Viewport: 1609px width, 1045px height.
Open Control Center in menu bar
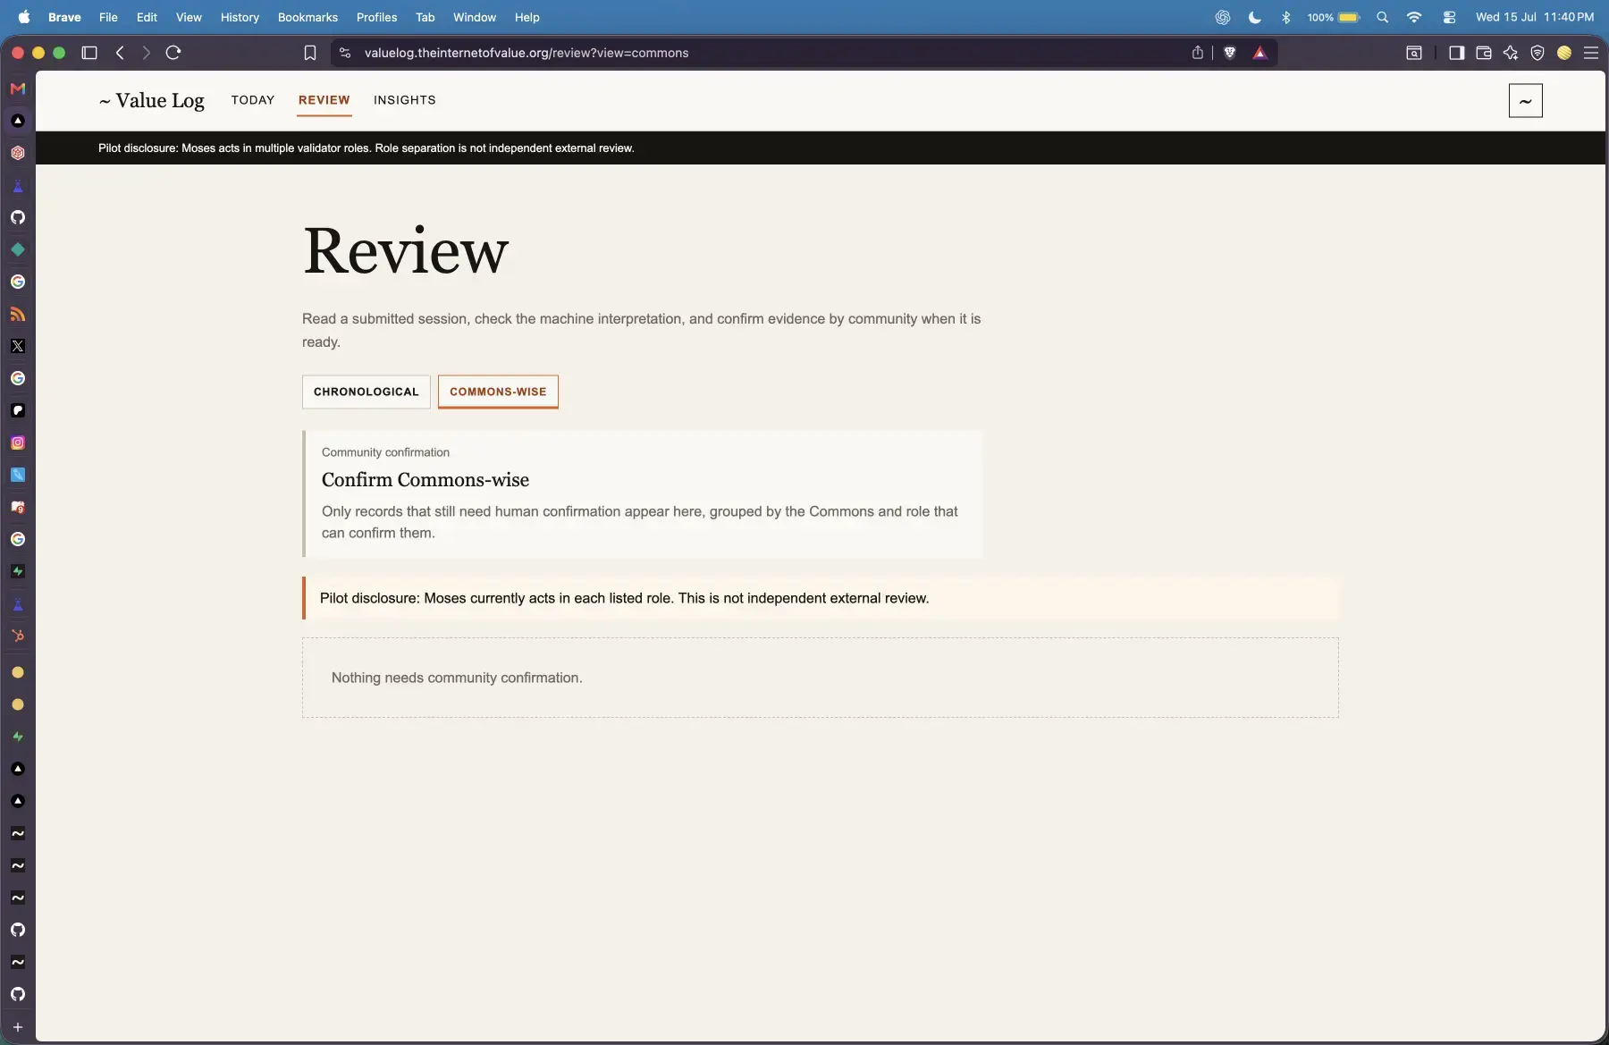[x=1449, y=17]
